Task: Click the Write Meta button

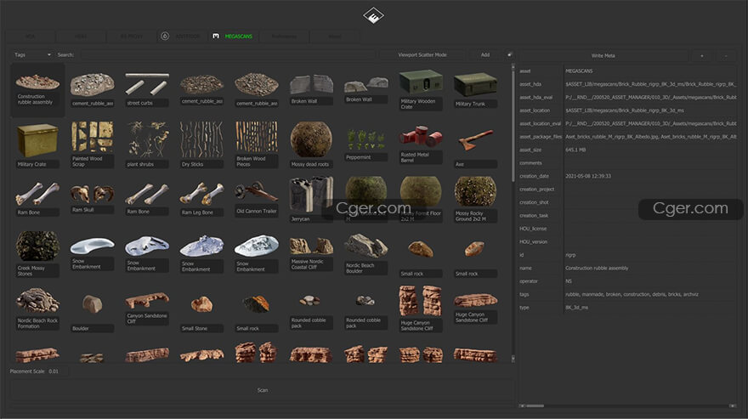Action: (603, 56)
